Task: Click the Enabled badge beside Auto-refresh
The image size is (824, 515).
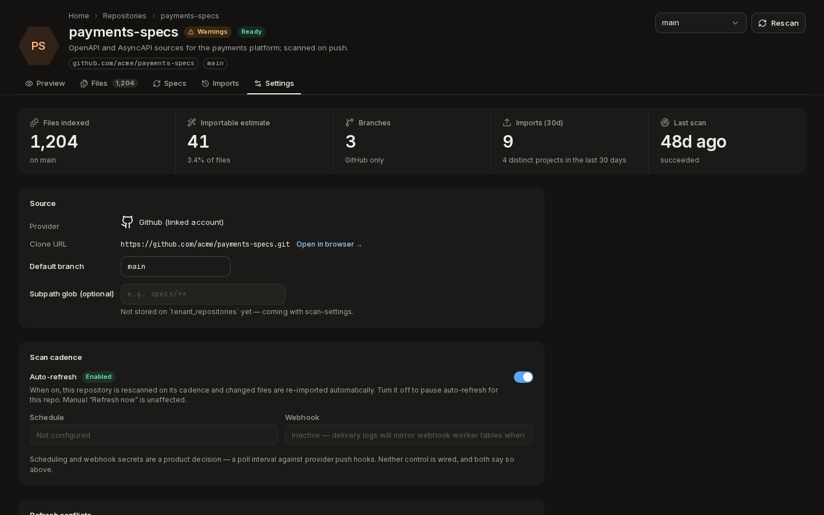Action: point(98,377)
